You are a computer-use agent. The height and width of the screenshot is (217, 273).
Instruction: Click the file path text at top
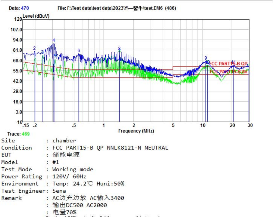(117, 8)
